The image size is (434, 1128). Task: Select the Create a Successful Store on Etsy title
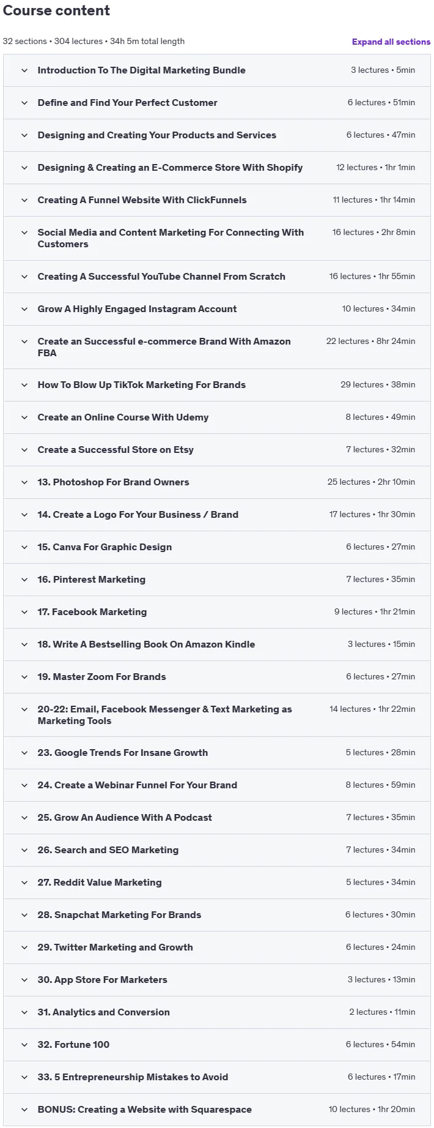(x=116, y=450)
